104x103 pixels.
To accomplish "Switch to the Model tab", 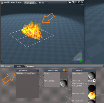I will pyautogui.click(x=42, y=3).
